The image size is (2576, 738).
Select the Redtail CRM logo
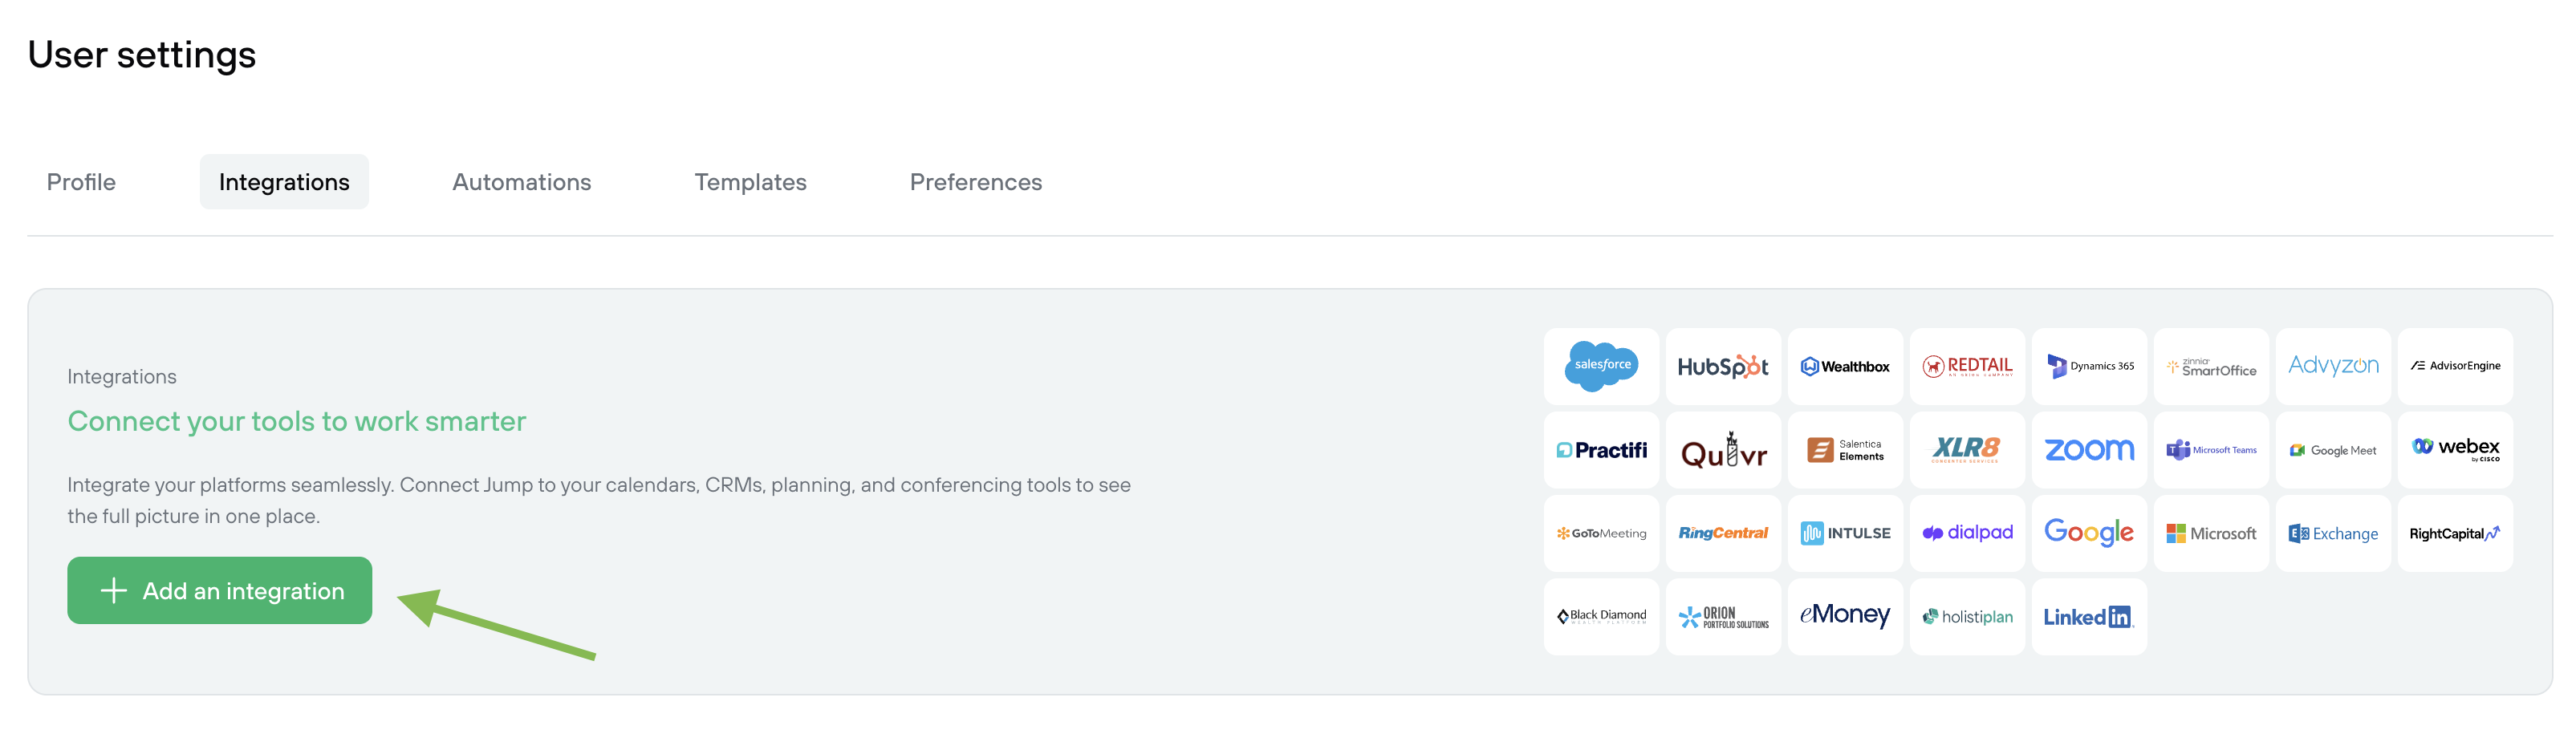click(1967, 366)
